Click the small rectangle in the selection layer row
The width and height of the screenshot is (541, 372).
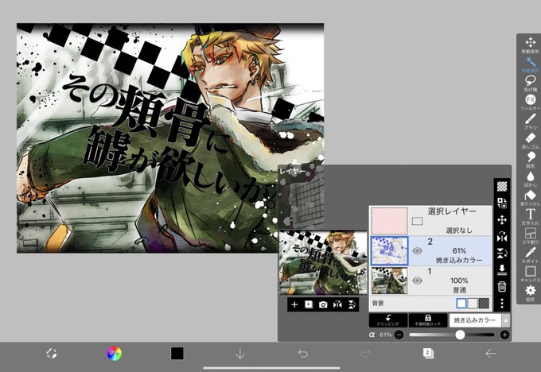(x=417, y=221)
